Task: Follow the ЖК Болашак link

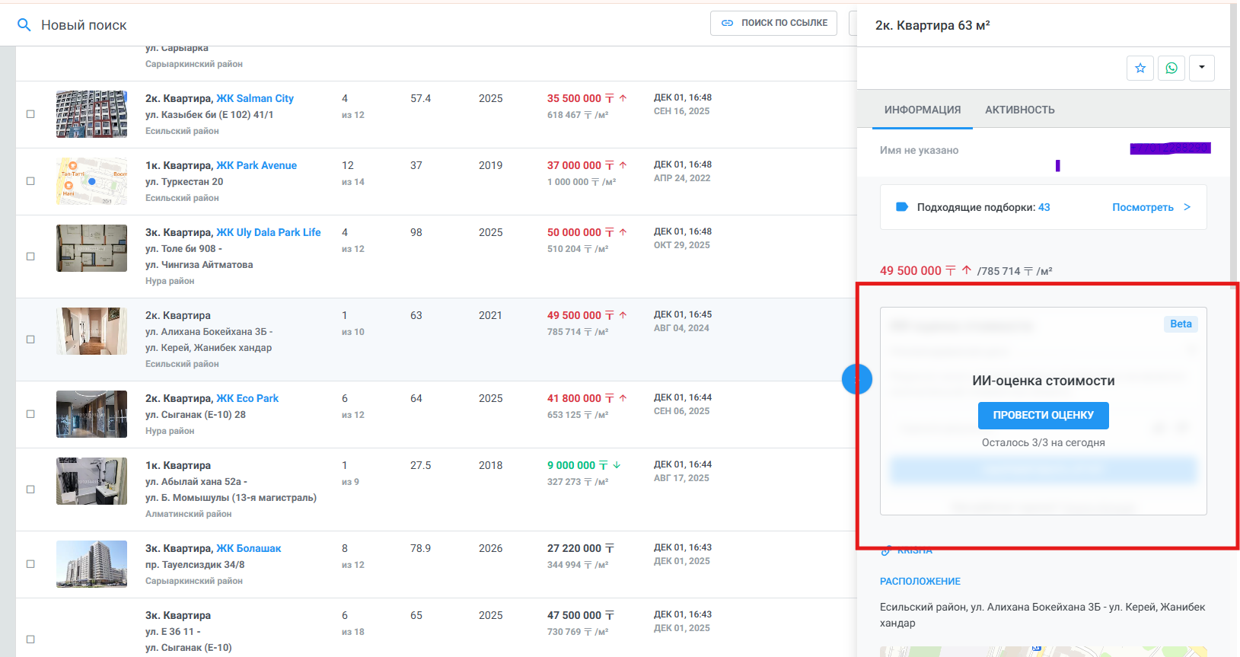Action: [249, 548]
